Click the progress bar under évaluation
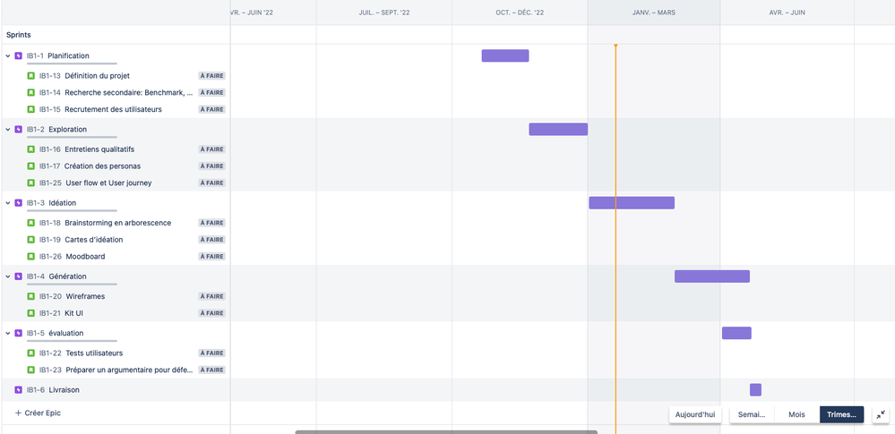Viewport: 895px width, 434px height. coord(72,341)
